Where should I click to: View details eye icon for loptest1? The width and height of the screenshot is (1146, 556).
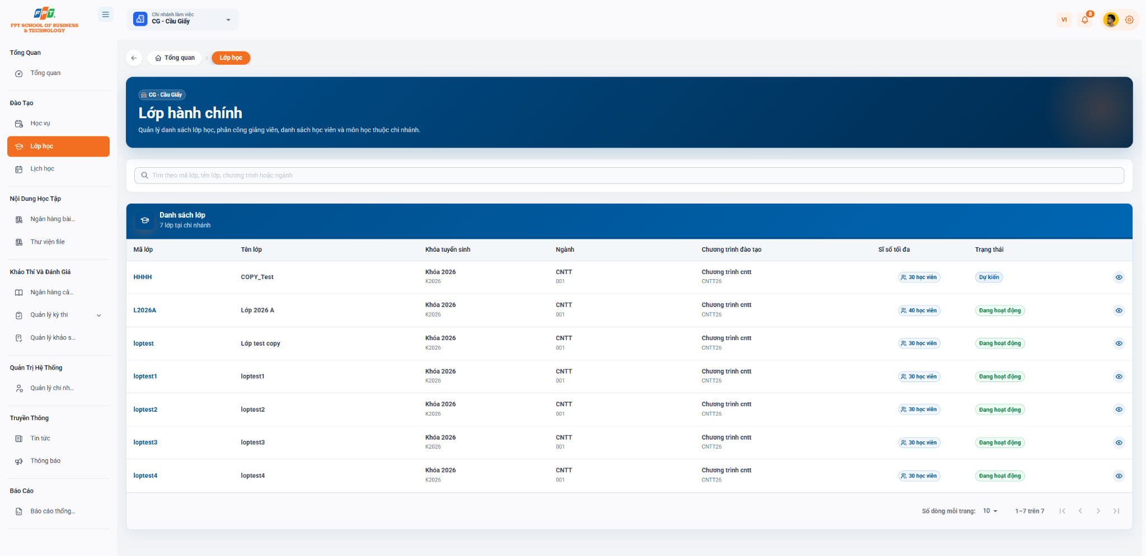1119,376
